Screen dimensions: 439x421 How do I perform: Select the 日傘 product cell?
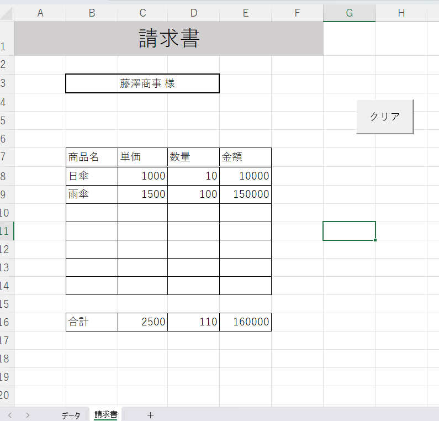coord(92,176)
